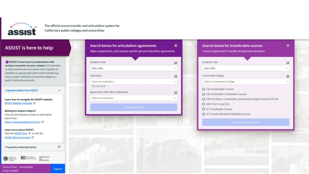Click the California Community Colleges logo

pos(10,159)
